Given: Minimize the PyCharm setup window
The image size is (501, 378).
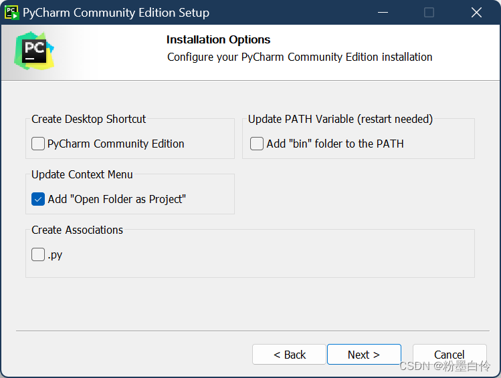Looking at the screenshot, I should pos(383,13).
